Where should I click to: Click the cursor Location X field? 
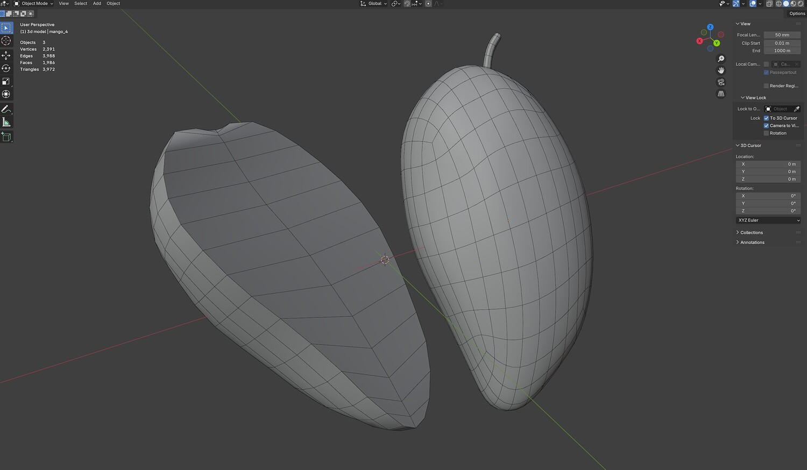pos(768,164)
